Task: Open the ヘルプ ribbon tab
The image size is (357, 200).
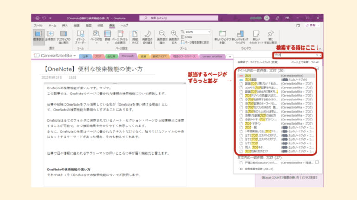Action: click(x=124, y=25)
